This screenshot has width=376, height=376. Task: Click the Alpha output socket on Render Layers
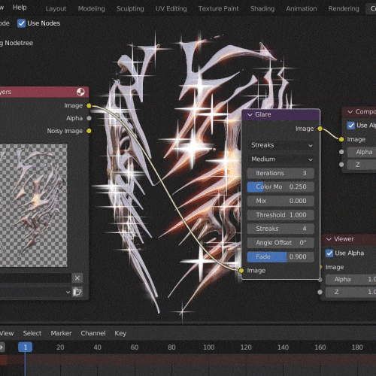point(89,118)
